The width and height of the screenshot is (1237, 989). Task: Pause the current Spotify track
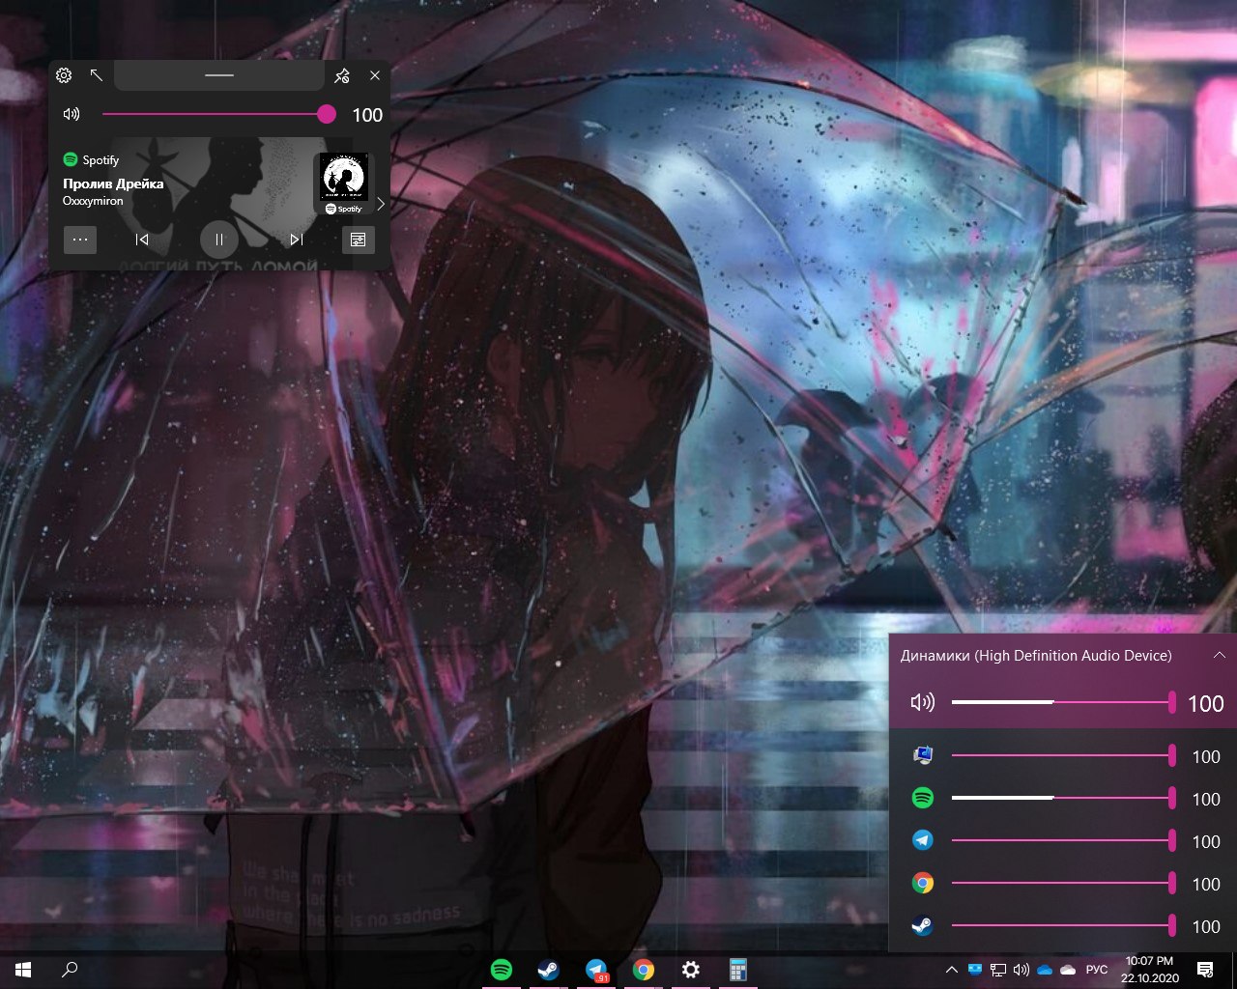pos(219,240)
